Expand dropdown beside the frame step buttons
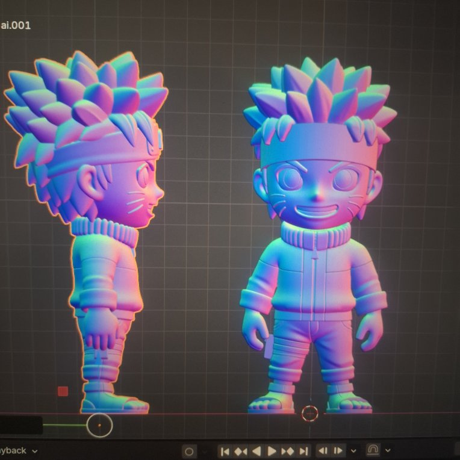Screen dimensions: 460x460 354,450
